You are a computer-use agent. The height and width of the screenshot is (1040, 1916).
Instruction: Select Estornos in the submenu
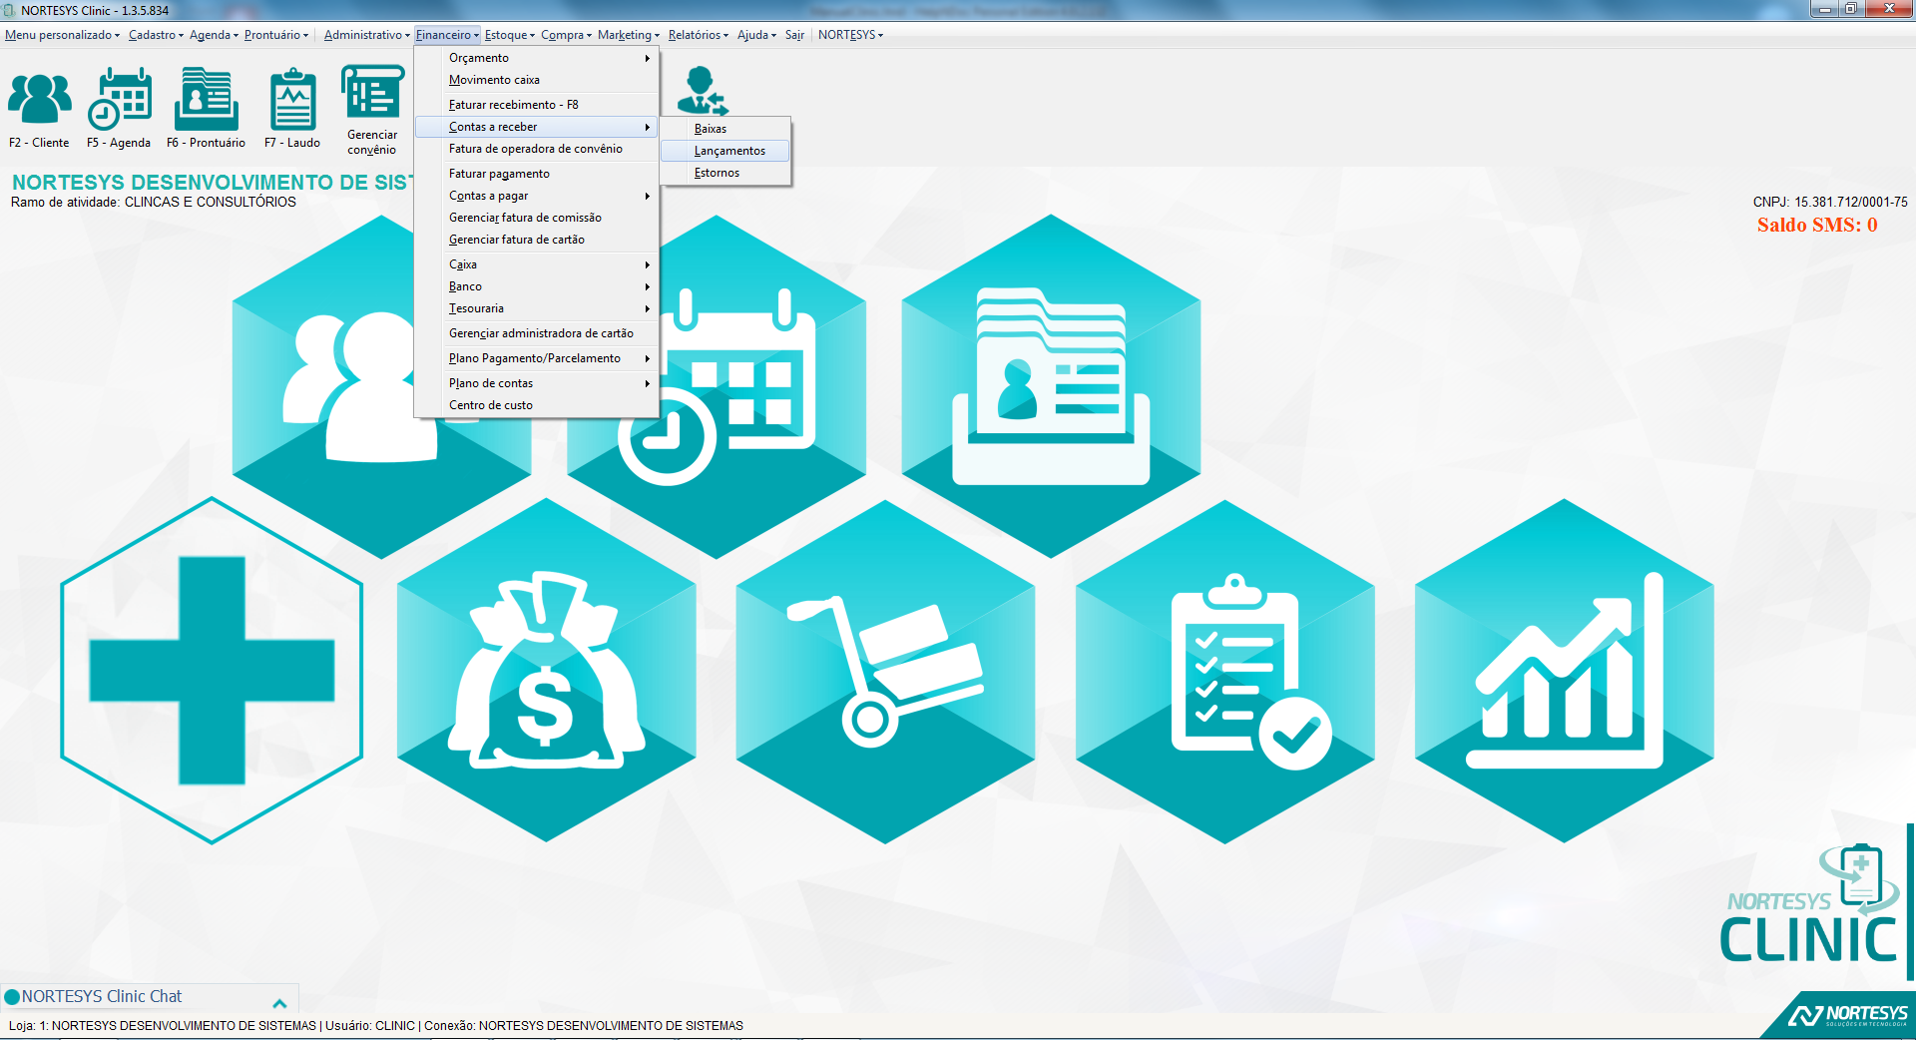point(725,173)
